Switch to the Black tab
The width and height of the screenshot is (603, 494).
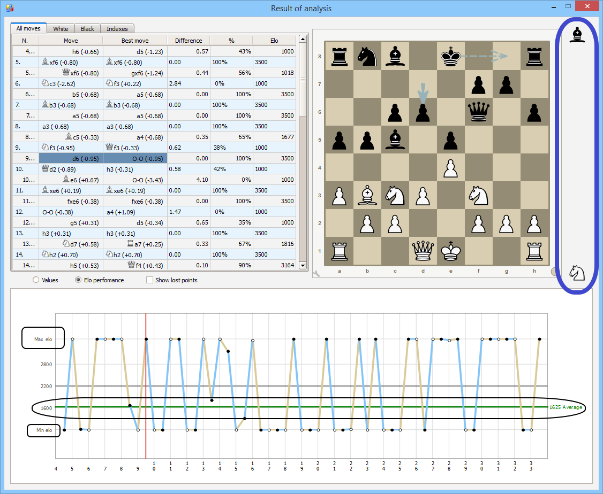87,29
